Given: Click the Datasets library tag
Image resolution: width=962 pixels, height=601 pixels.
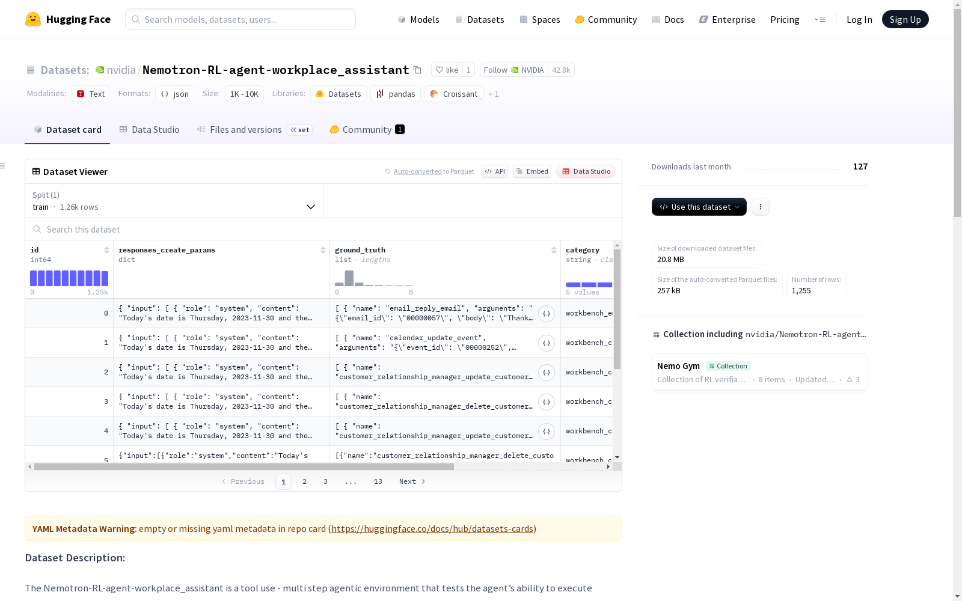Looking at the screenshot, I should [x=339, y=94].
